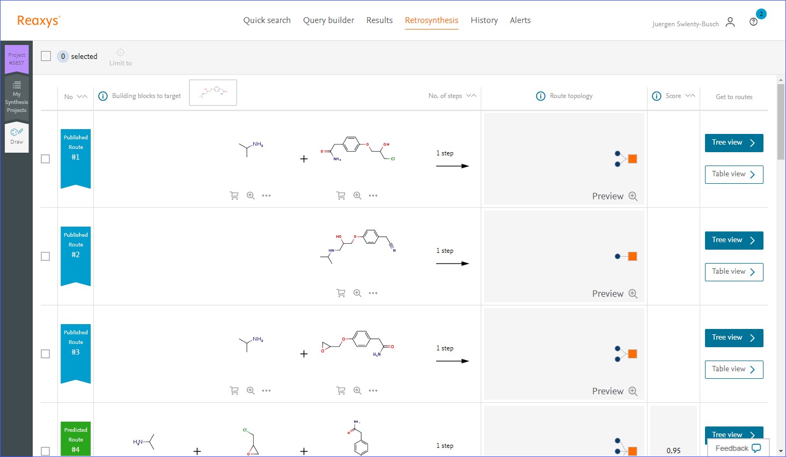Sort routes by Score column arrows
The height and width of the screenshot is (457, 786).
[x=690, y=96]
